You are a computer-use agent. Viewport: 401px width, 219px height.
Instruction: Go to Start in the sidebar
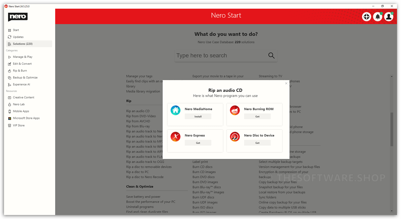pos(16,30)
